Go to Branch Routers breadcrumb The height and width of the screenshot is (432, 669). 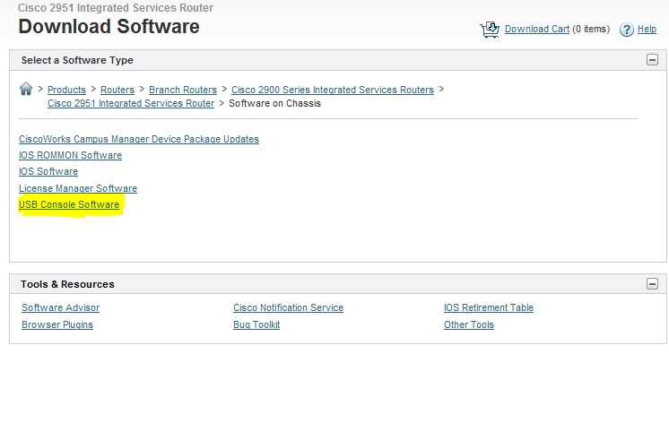[183, 90]
